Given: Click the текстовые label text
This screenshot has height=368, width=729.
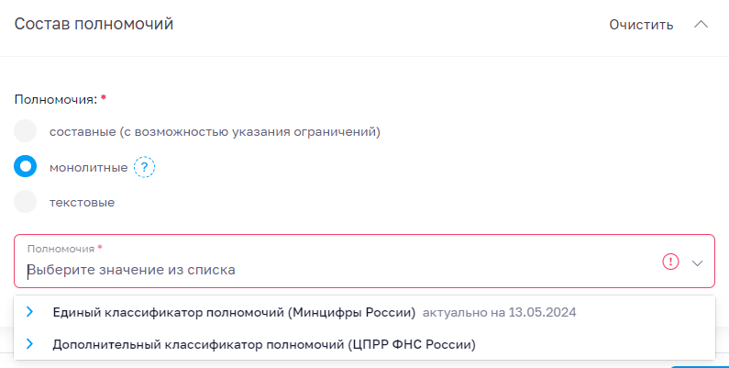Looking at the screenshot, I should click(82, 203).
